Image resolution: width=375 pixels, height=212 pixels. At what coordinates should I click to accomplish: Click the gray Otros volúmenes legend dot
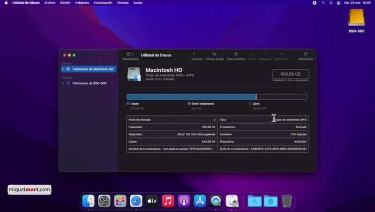(189, 104)
